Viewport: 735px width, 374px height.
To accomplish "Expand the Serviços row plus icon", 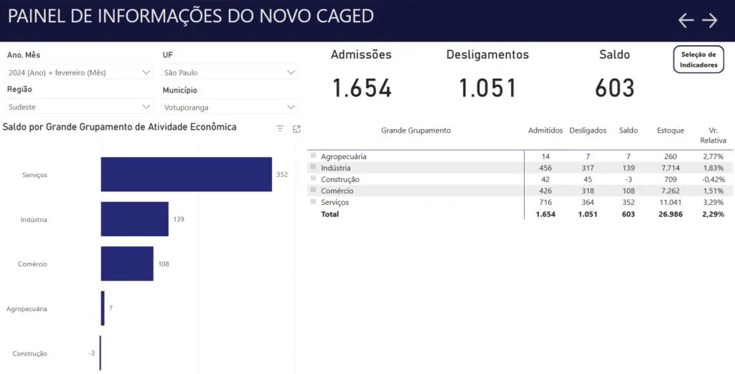I will tap(313, 201).
